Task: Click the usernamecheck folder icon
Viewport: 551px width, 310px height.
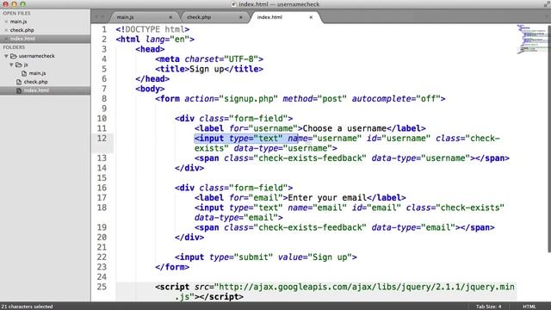Action: [x=14, y=56]
